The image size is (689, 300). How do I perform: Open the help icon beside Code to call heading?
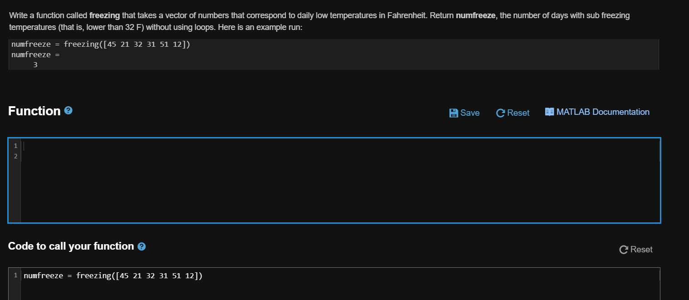[x=142, y=246]
